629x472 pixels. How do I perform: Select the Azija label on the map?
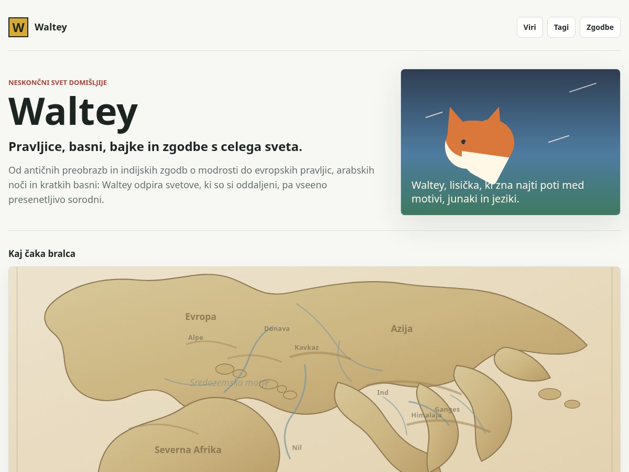[x=402, y=329]
